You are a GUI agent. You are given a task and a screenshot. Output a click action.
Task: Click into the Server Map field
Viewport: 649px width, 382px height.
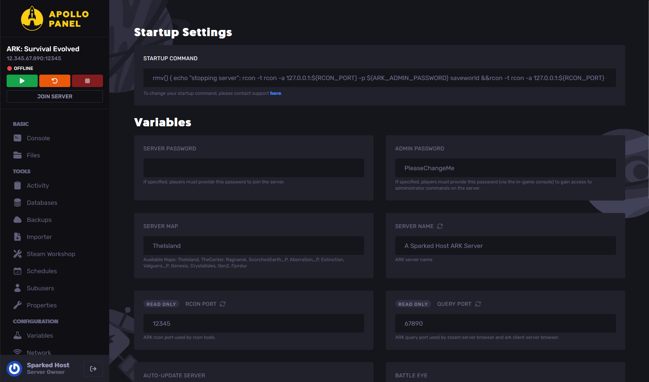253,246
